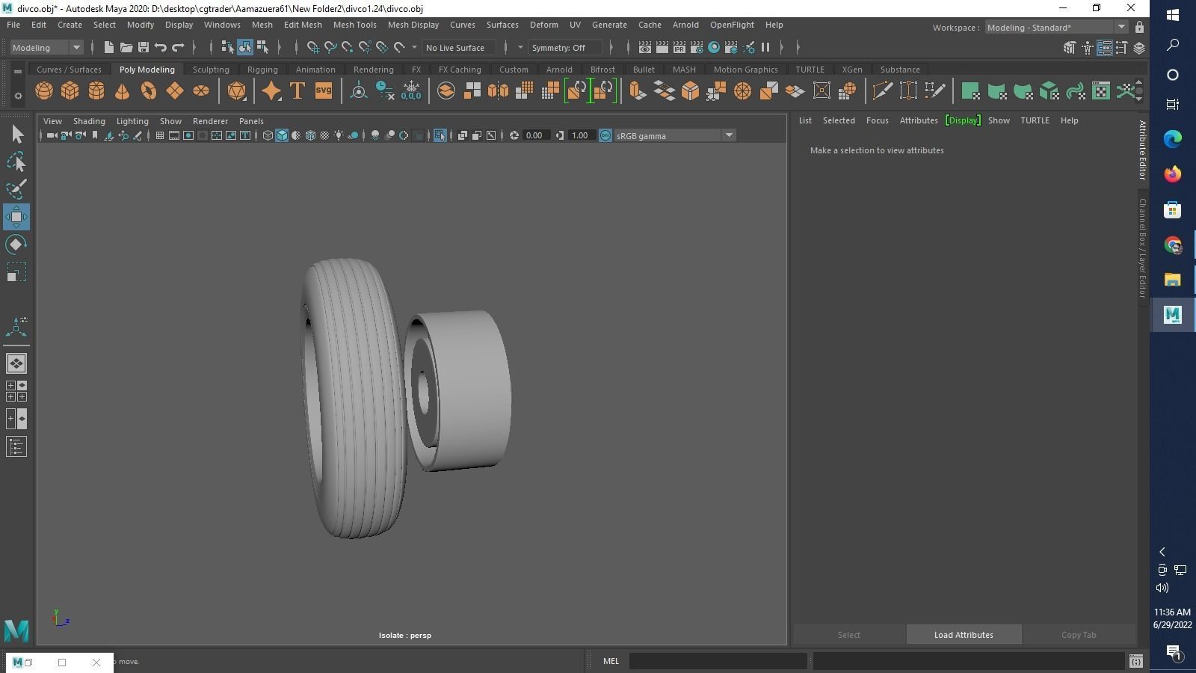Activate the Lasso Select tool

tap(16, 162)
